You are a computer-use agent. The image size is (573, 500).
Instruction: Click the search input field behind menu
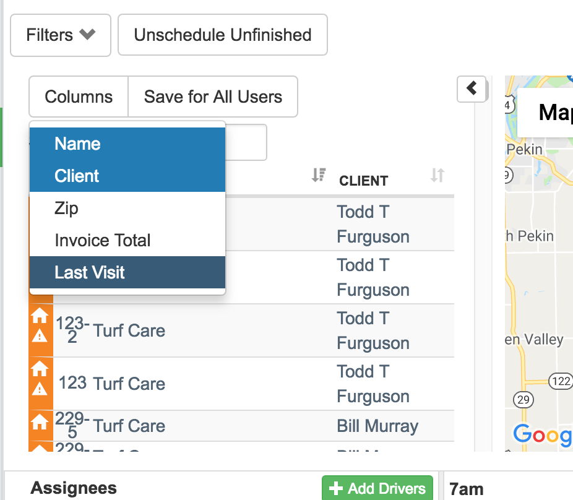[246, 142]
